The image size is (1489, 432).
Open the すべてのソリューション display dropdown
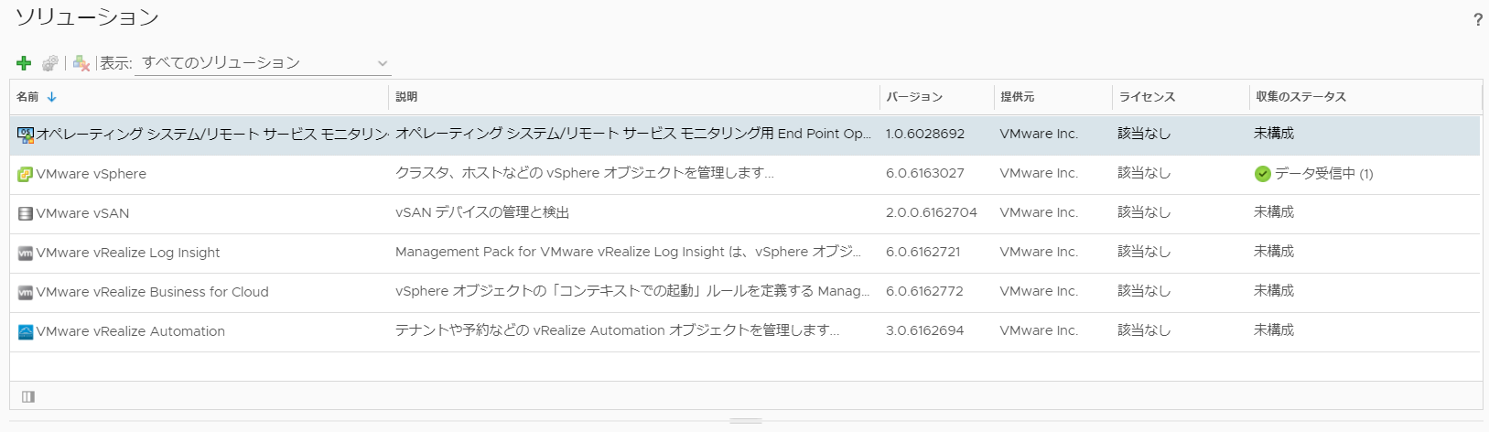[263, 63]
